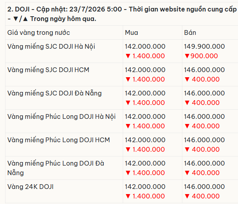Select the 'Vàng 24K DOJI' row label
Viewport: 238px width, 204px height.
pyautogui.click(x=30, y=187)
